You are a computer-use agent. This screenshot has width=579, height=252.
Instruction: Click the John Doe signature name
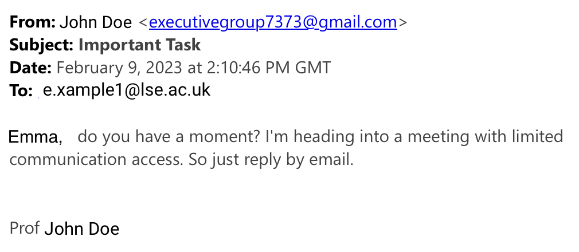pyautogui.click(x=81, y=229)
